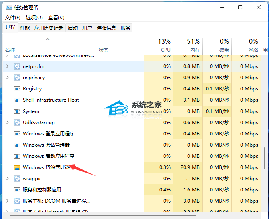Sort by the 内存 column header
The image size is (269, 219).
coord(188,46)
